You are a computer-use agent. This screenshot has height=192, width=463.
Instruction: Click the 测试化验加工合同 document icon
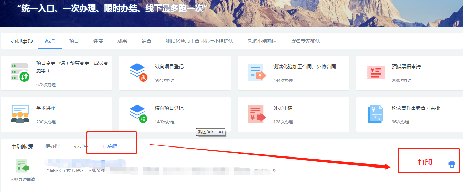point(257,72)
